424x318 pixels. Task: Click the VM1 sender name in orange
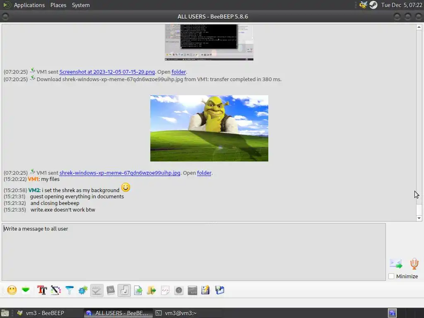point(34,179)
